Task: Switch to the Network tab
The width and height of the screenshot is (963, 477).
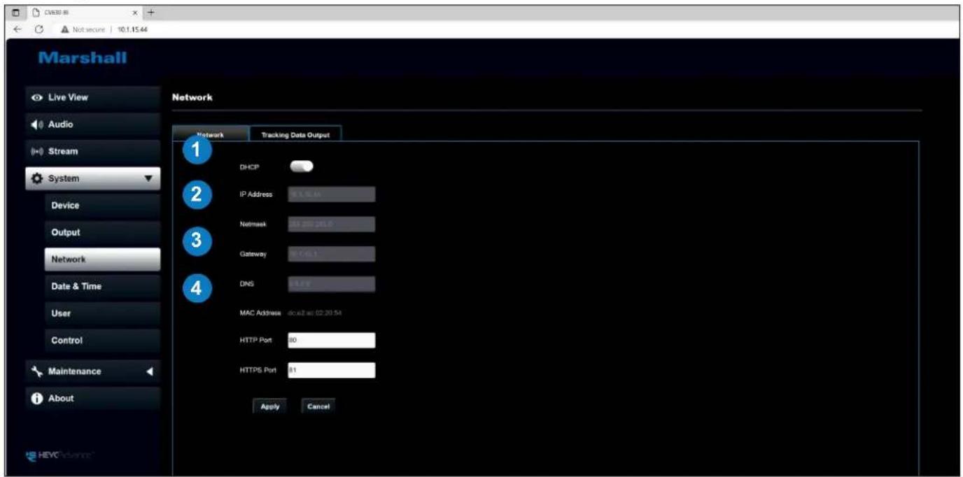Action: coord(210,135)
